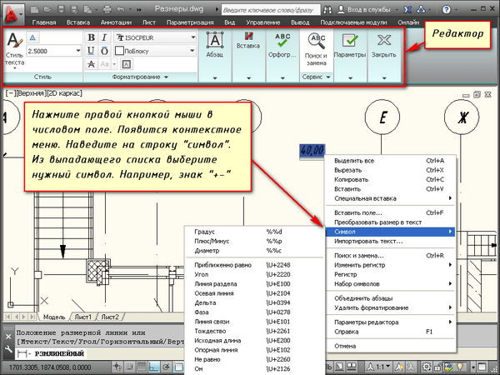The height and width of the screenshot is (375, 500).
Task: Select Плюс/Минус symbol %%p
Action: tap(254, 242)
